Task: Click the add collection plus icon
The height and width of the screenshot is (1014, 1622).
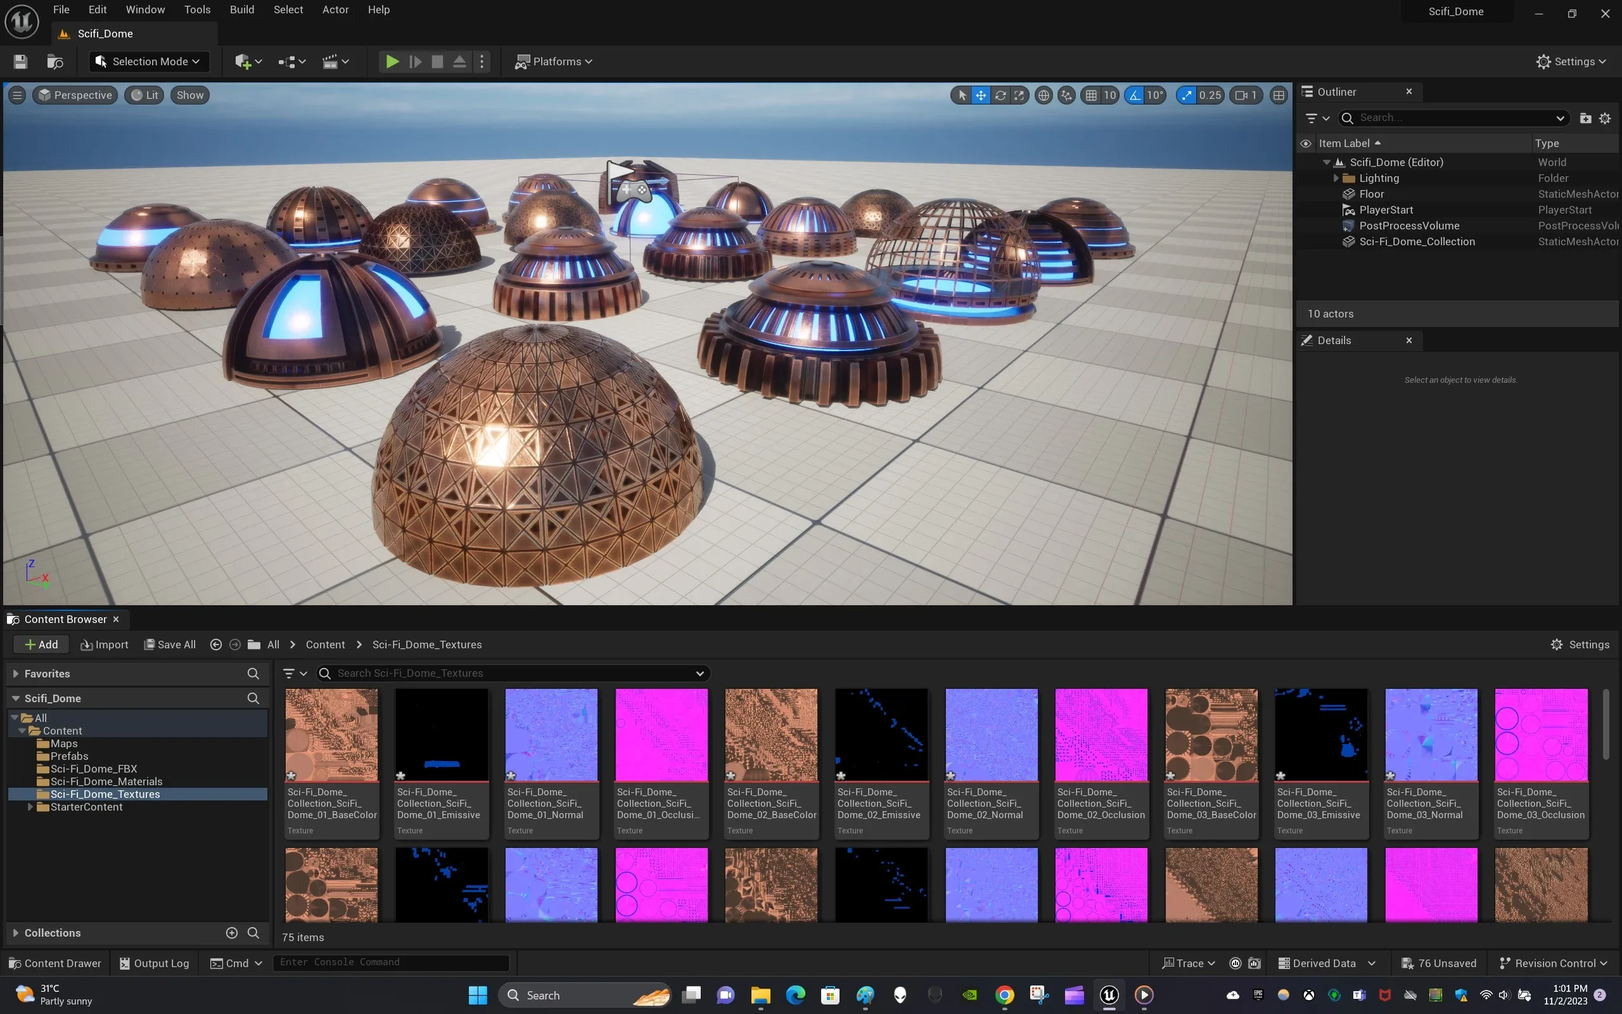Action: [232, 933]
